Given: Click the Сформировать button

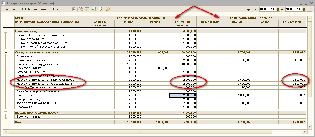Looking at the screenshot, I should [x=35, y=9].
